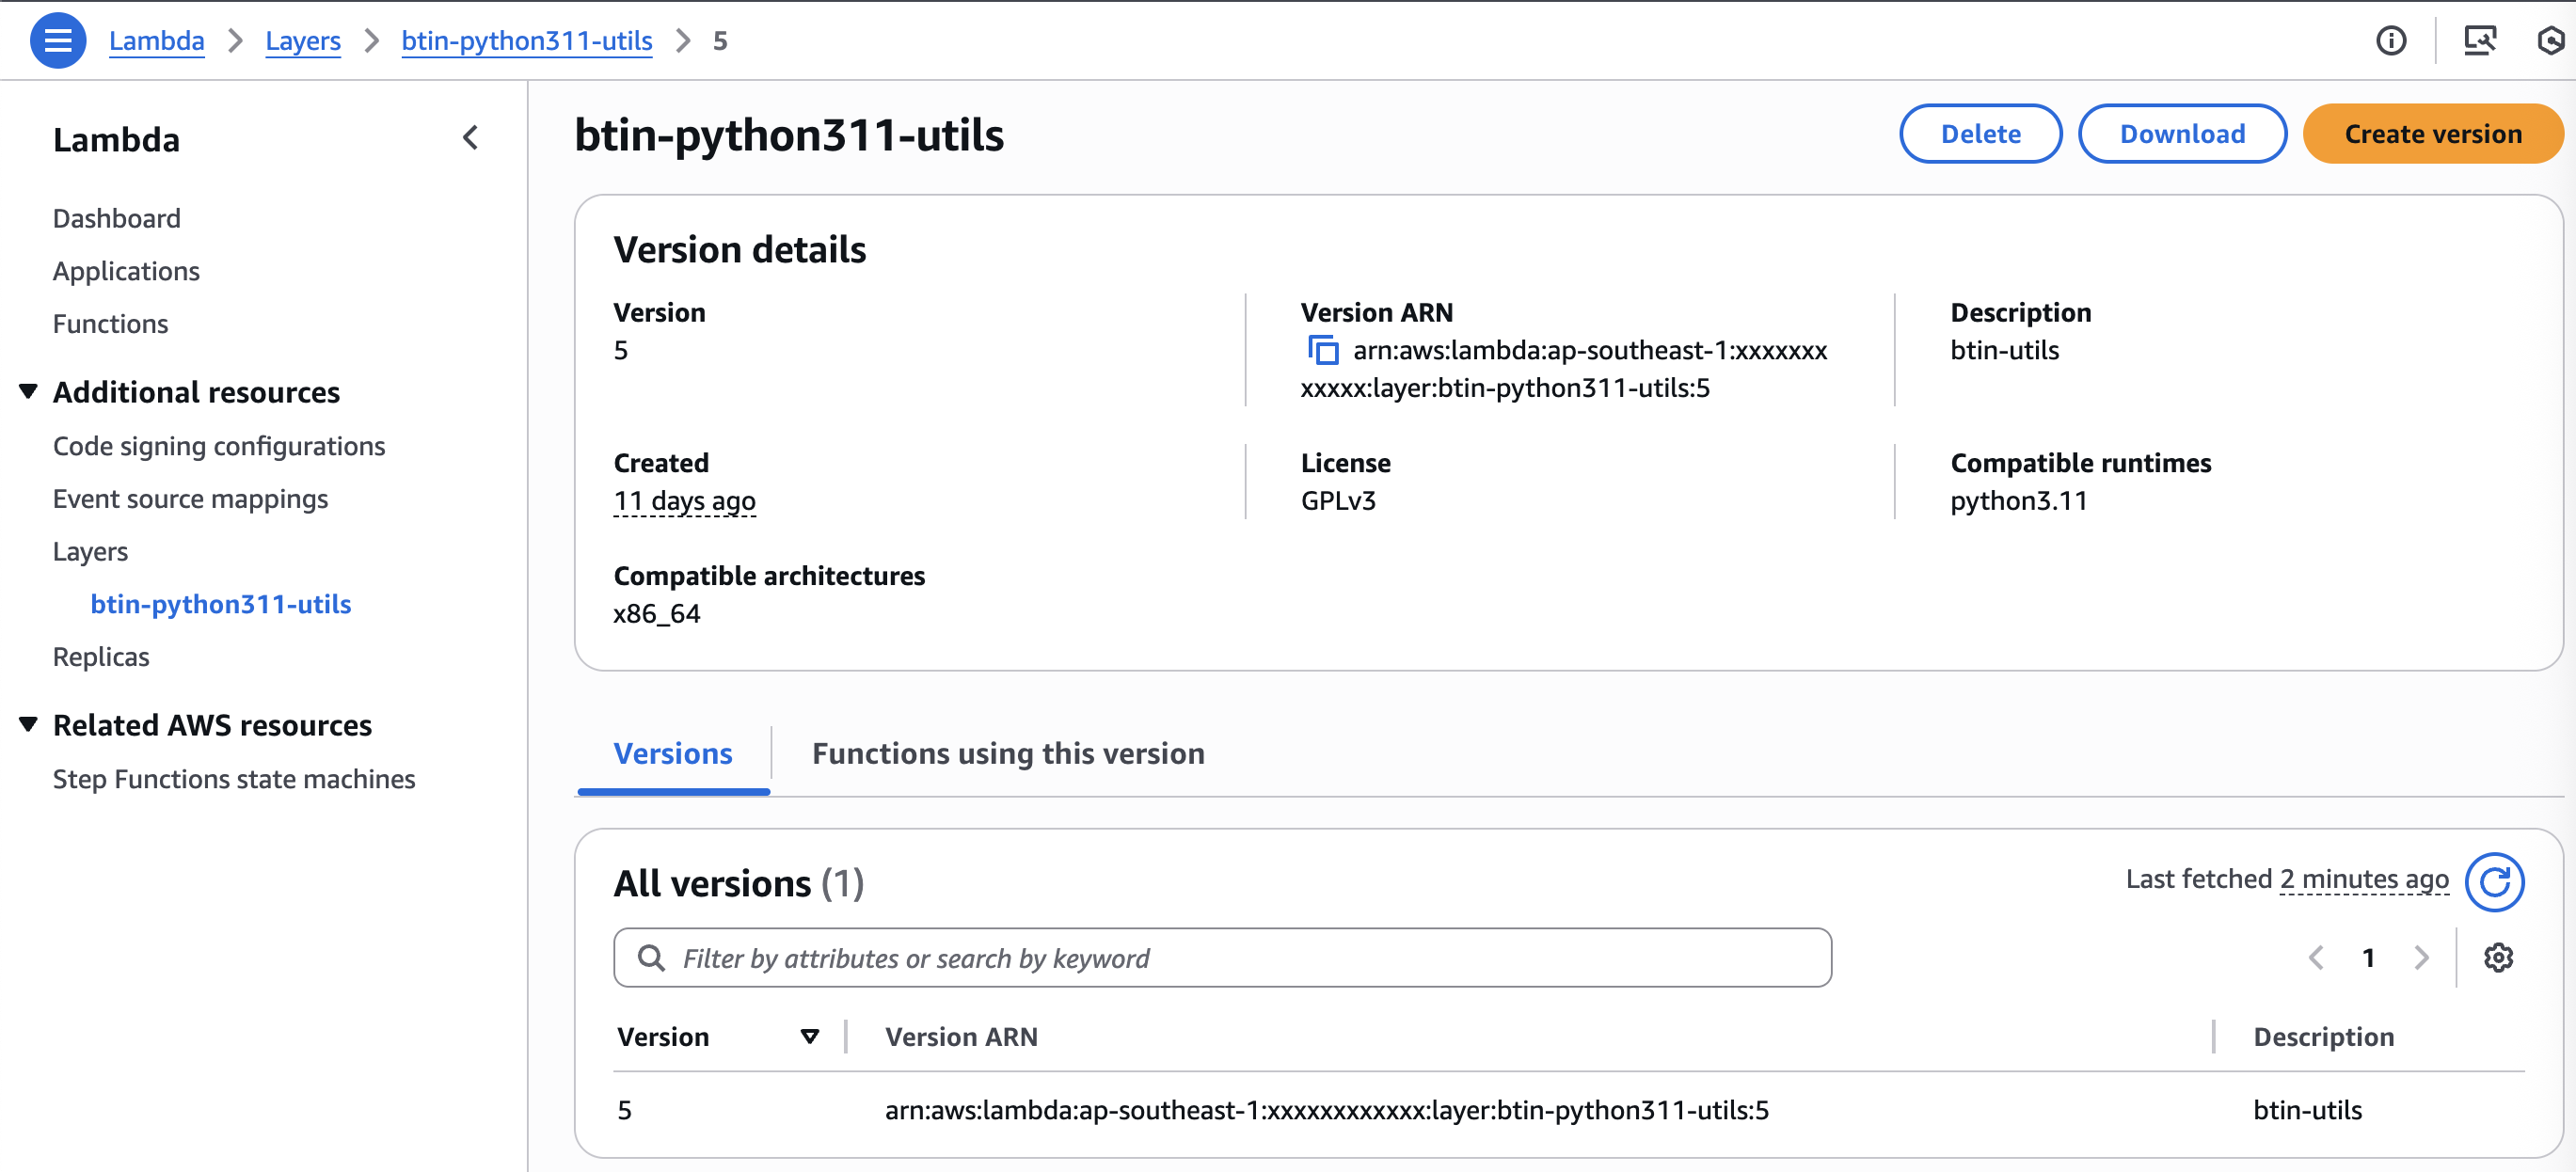The width and height of the screenshot is (2576, 1172).
Task: Open table preferences gear icon
Action: (2498, 957)
